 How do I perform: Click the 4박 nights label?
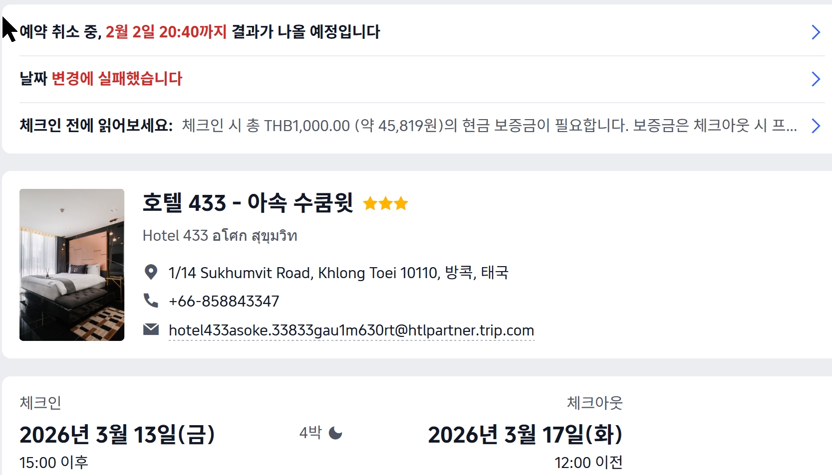(310, 433)
